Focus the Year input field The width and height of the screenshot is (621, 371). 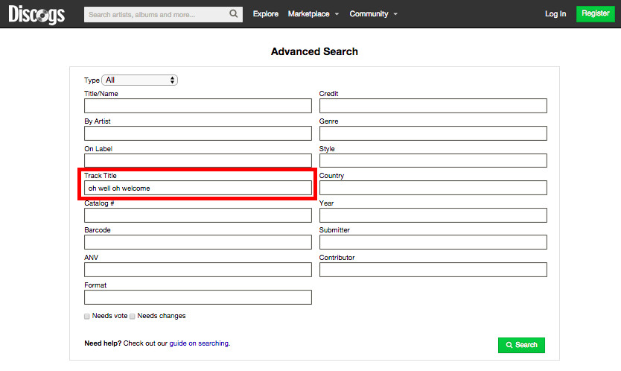[433, 215]
